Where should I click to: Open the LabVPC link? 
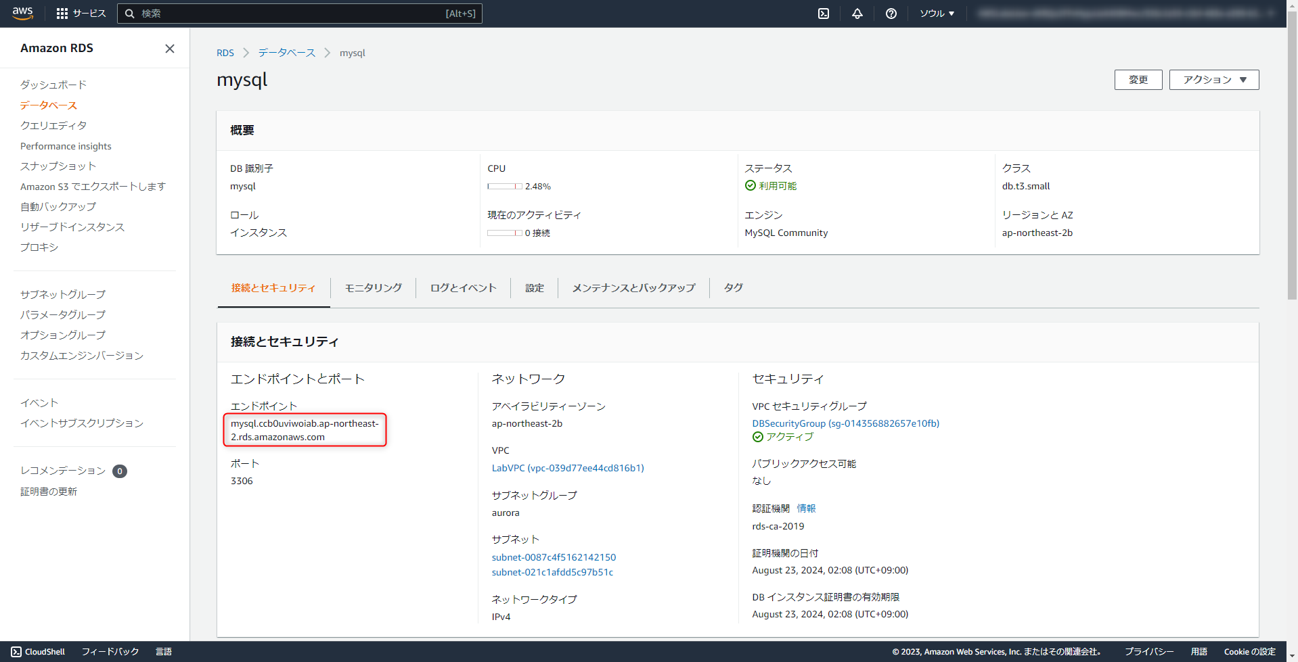567,467
